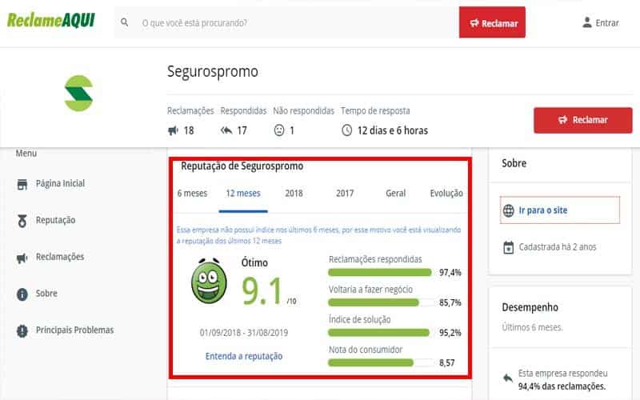Image resolution: width=640 pixels, height=400 pixels.
Task: Open the ReclameAQUI home logo
Action: [51, 21]
